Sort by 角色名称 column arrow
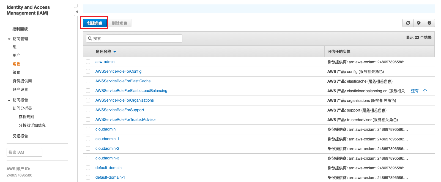This screenshot has height=182, width=441. 115,52
